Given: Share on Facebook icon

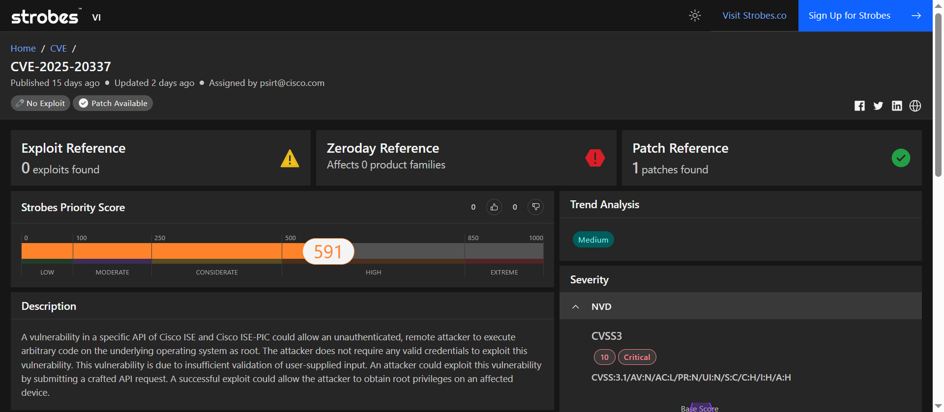Looking at the screenshot, I should pos(859,106).
